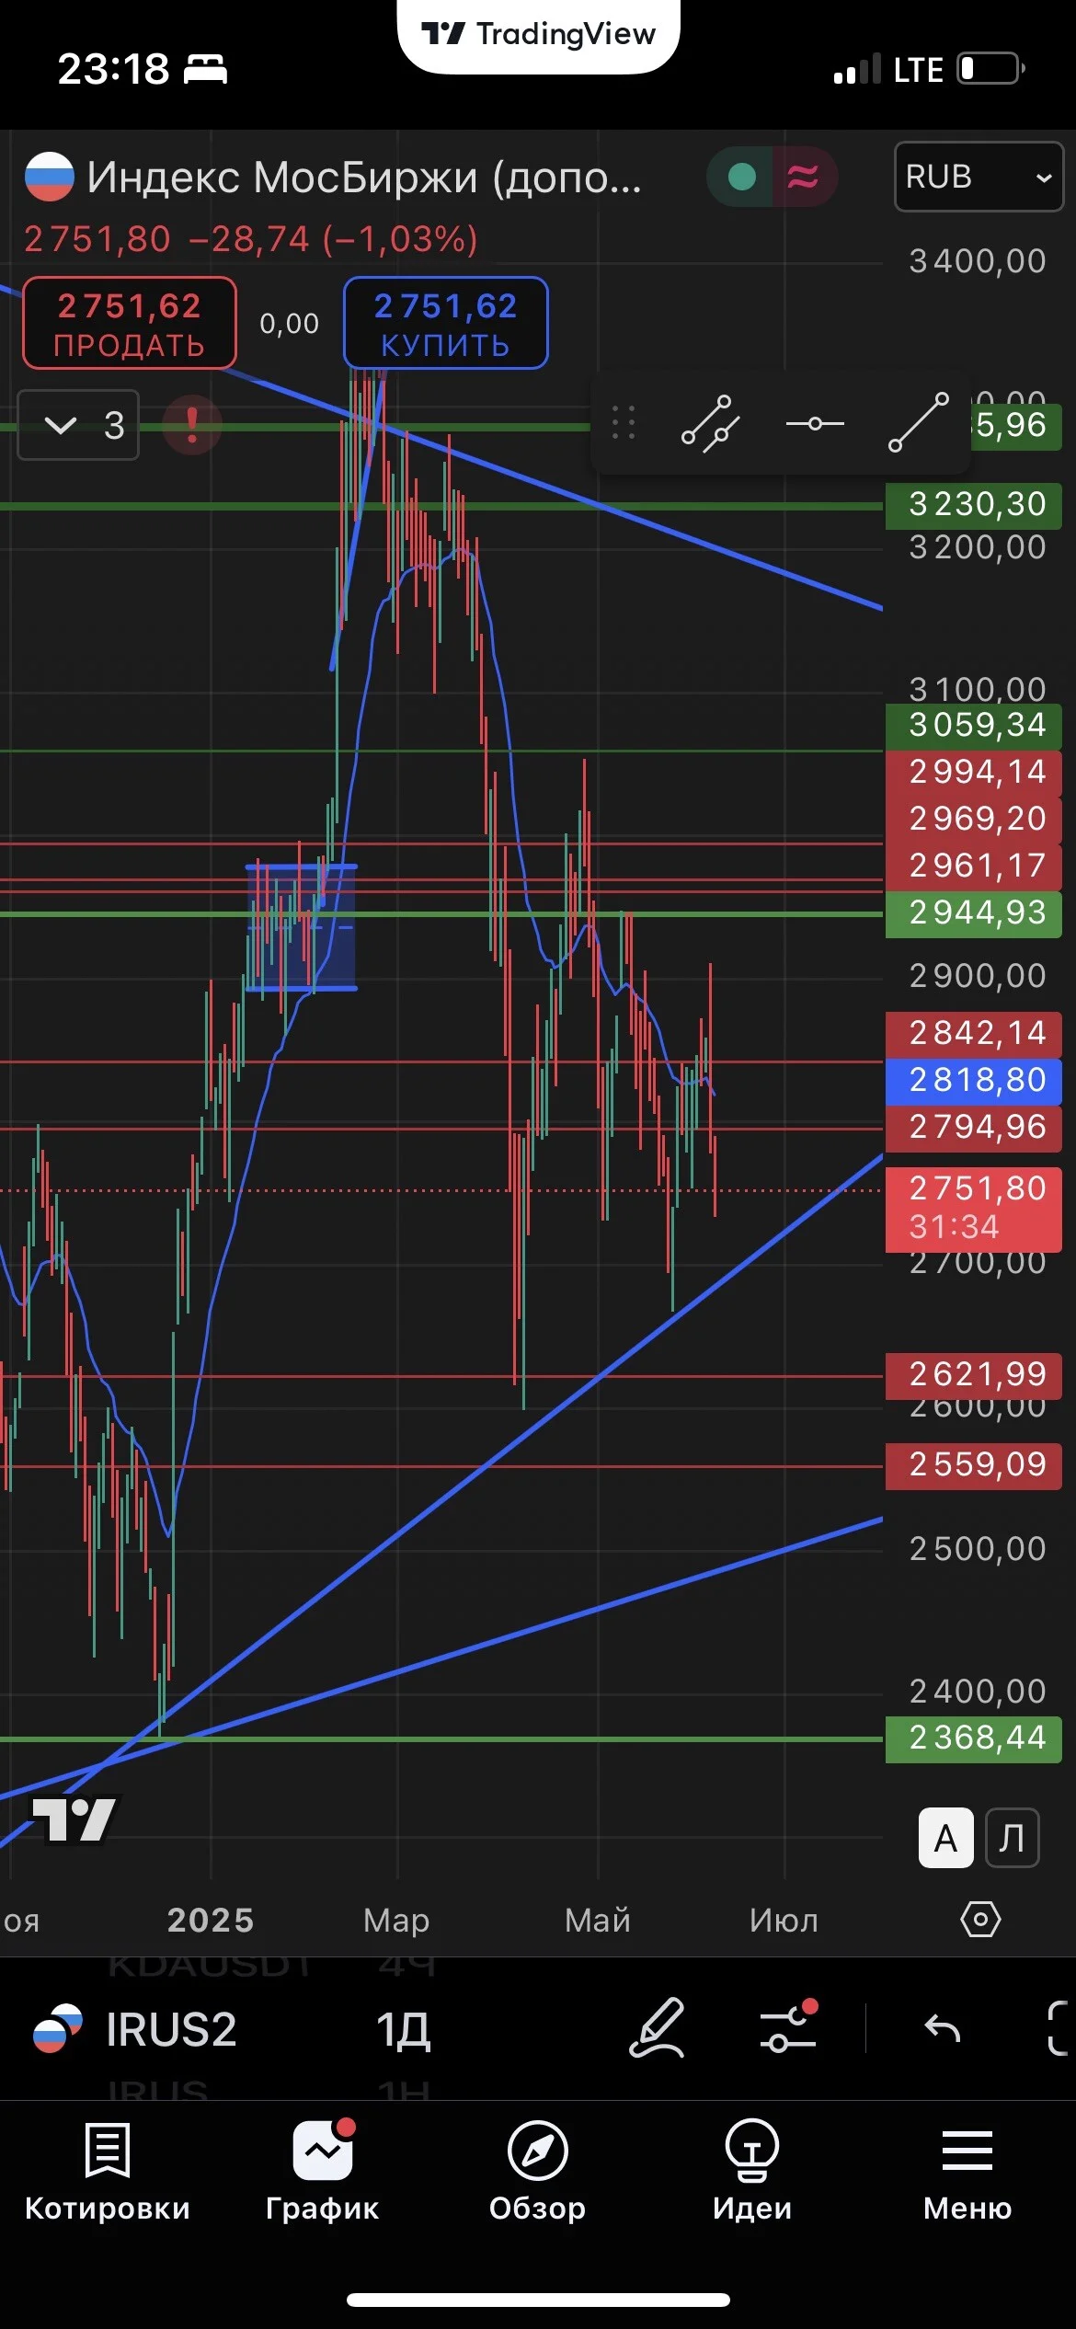This screenshot has height=2329, width=1076.
Task: Open indicator settings sliders icon
Action: tap(789, 2028)
